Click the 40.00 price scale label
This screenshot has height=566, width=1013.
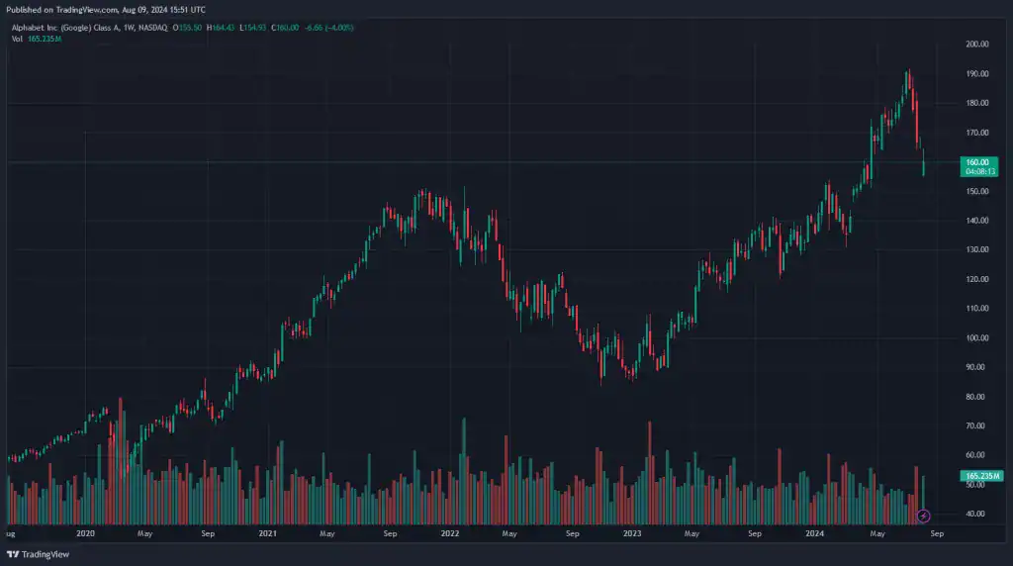click(x=976, y=515)
